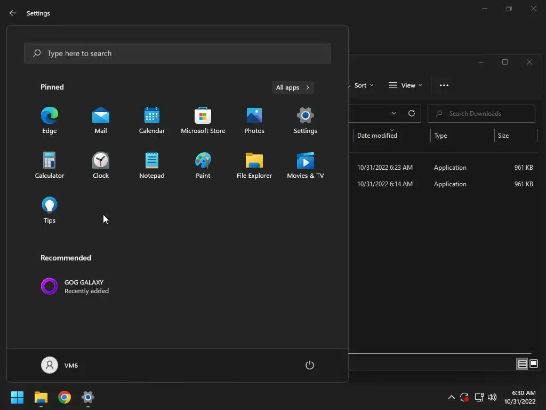Sort files by the Size column
The image size is (546, 410).
516,135
